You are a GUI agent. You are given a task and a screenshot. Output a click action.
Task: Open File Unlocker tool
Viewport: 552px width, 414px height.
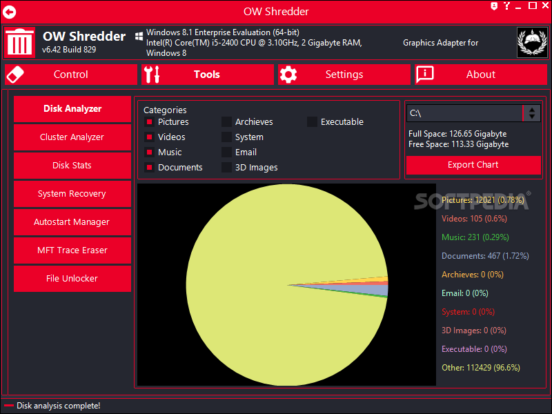coord(72,279)
